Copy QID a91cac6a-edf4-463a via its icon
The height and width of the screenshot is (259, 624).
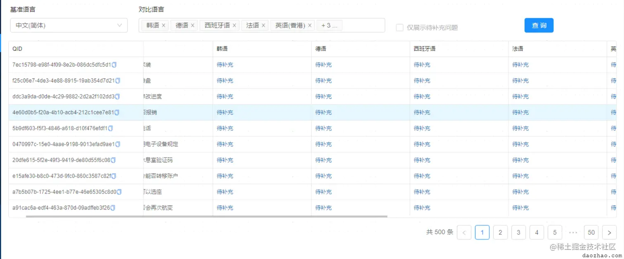[x=112, y=207]
